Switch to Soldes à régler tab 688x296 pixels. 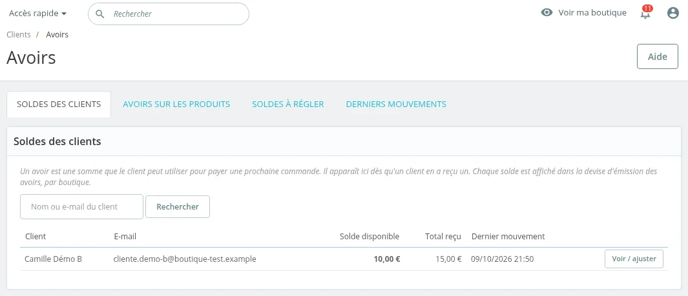(288, 104)
